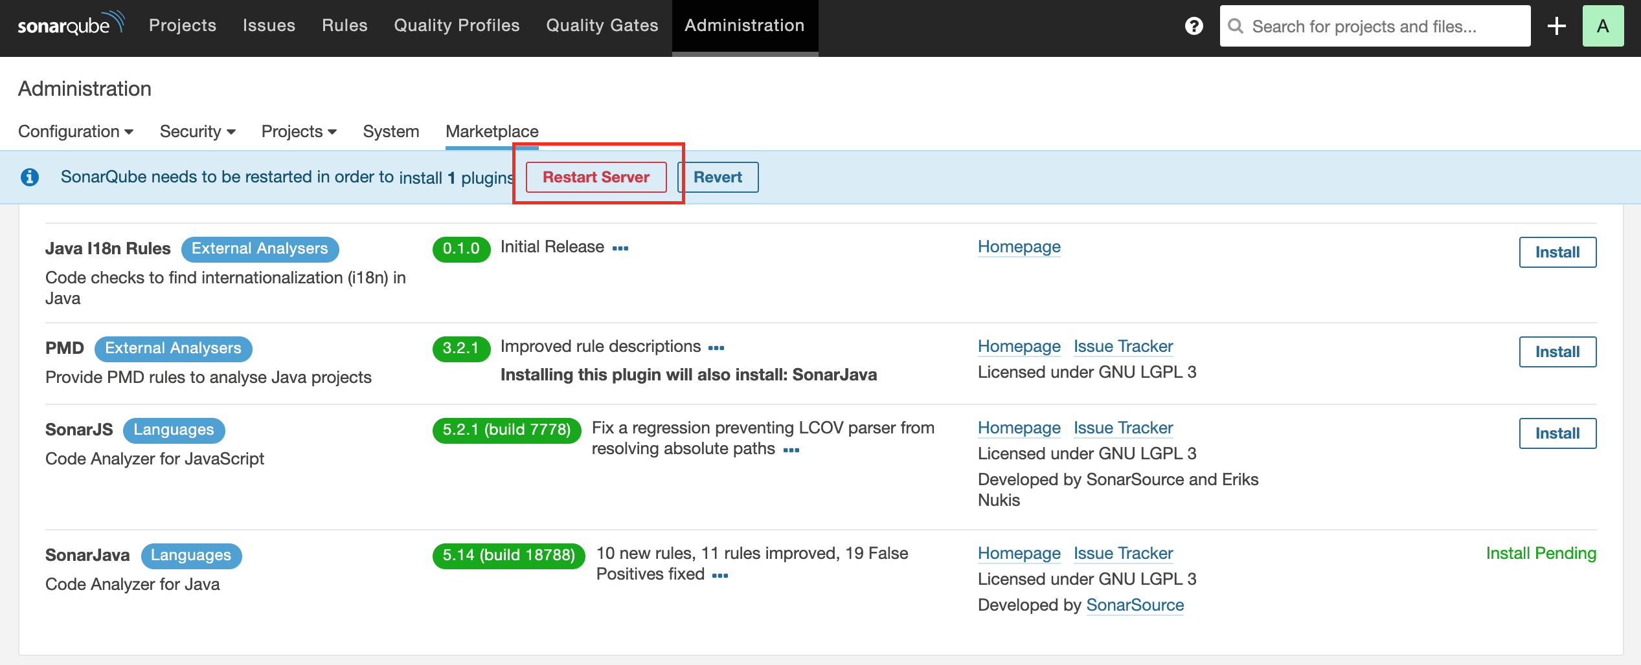
Task: Click the External Analysers tag on PMD
Action: click(x=173, y=349)
